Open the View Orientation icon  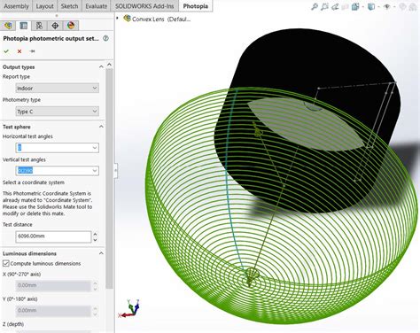point(355,6)
